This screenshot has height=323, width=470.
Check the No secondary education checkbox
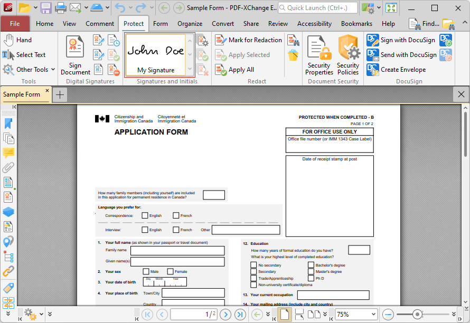click(253, 265)
